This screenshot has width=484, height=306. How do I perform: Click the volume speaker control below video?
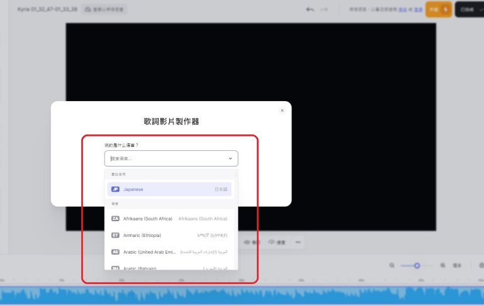tap(252, 242)
